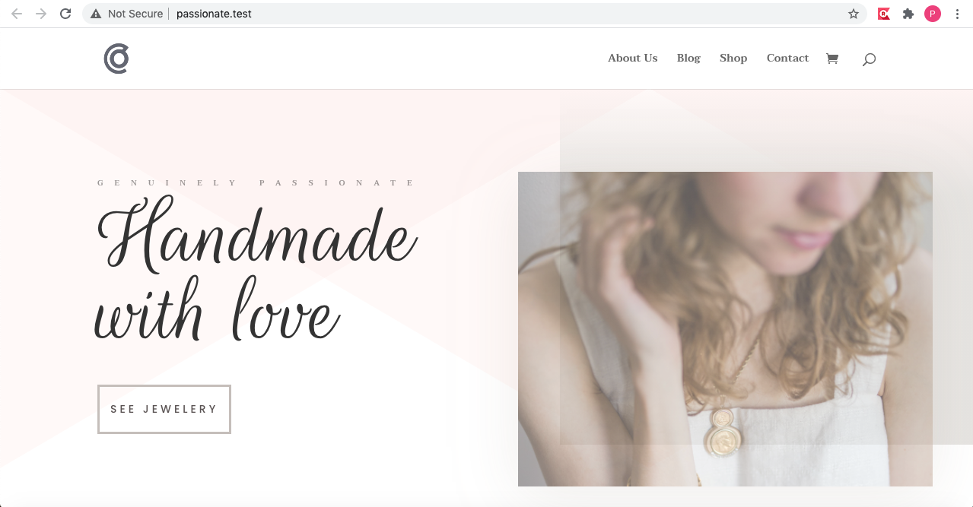Click the SEE JEWELERY button
This screenshot has height=507, width=973.
164,409
